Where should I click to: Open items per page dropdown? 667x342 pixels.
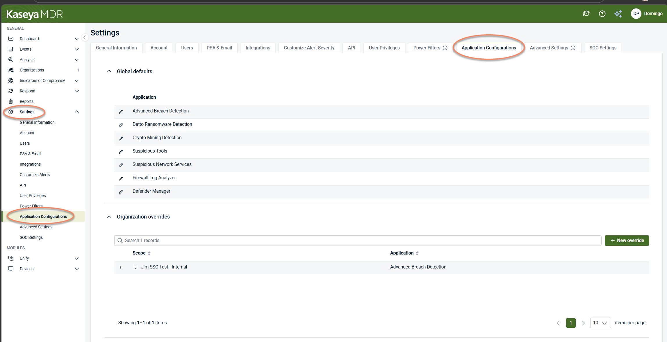click(x=600, y=323)
